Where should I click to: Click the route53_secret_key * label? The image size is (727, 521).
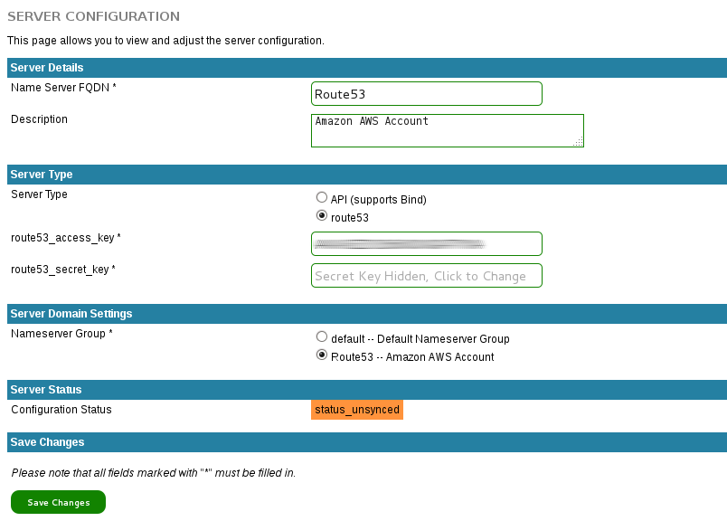coord(63,270)
